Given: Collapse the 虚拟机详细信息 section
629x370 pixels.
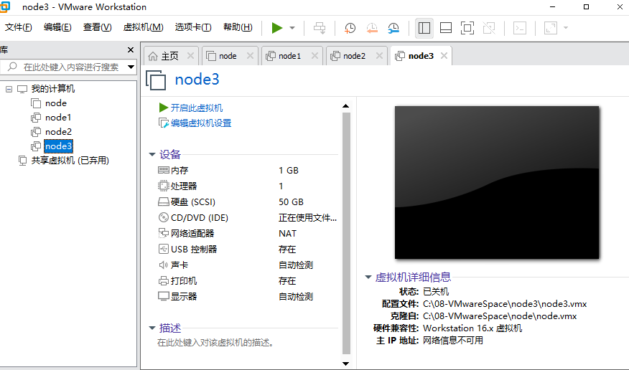Looking at the screenshot, I should pyautogui.click(x=368, y=277).
